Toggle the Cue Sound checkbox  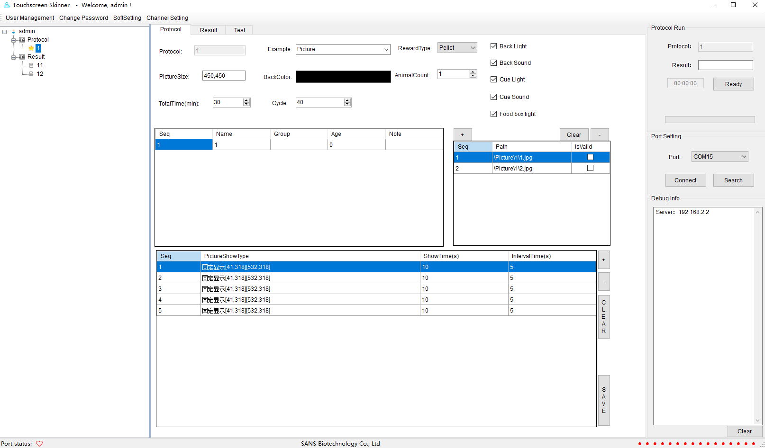493,97
